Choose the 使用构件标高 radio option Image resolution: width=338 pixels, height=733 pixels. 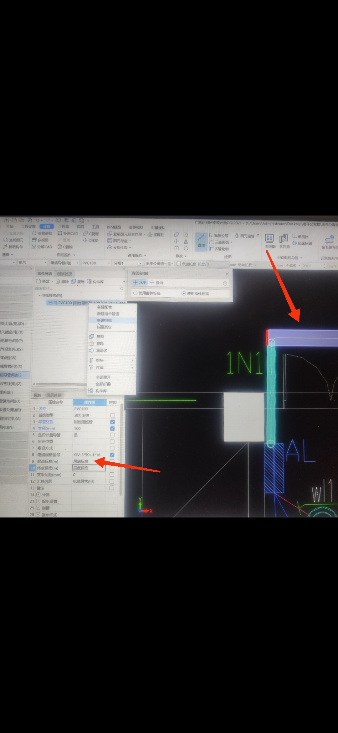pos(195,294)
